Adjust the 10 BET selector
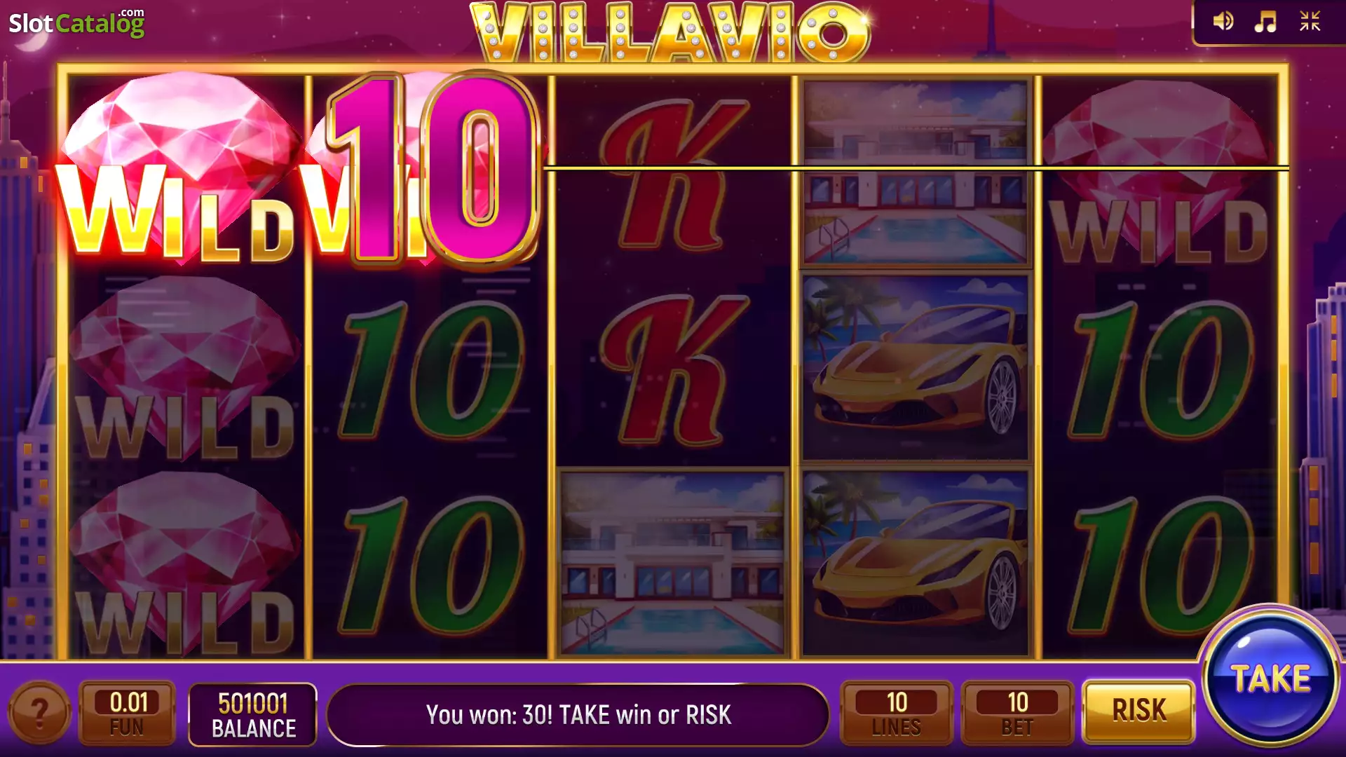 pos(1017,714)
